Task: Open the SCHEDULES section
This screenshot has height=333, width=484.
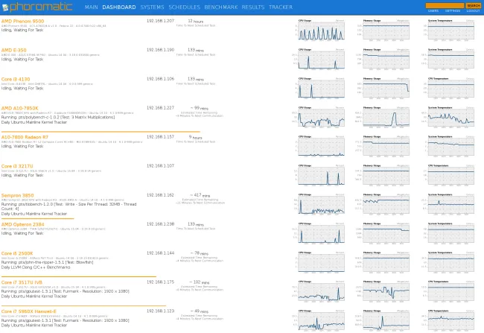Action: (x=184, y=7)
